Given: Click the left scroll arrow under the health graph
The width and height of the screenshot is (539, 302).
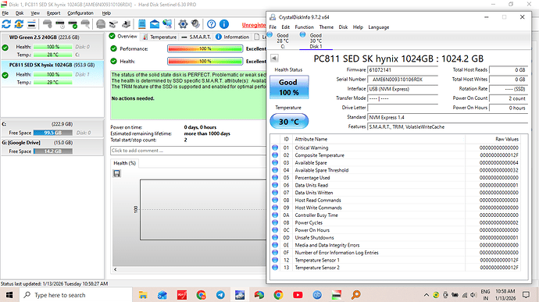Looking at the screenshot, I should tap(115, 269).
